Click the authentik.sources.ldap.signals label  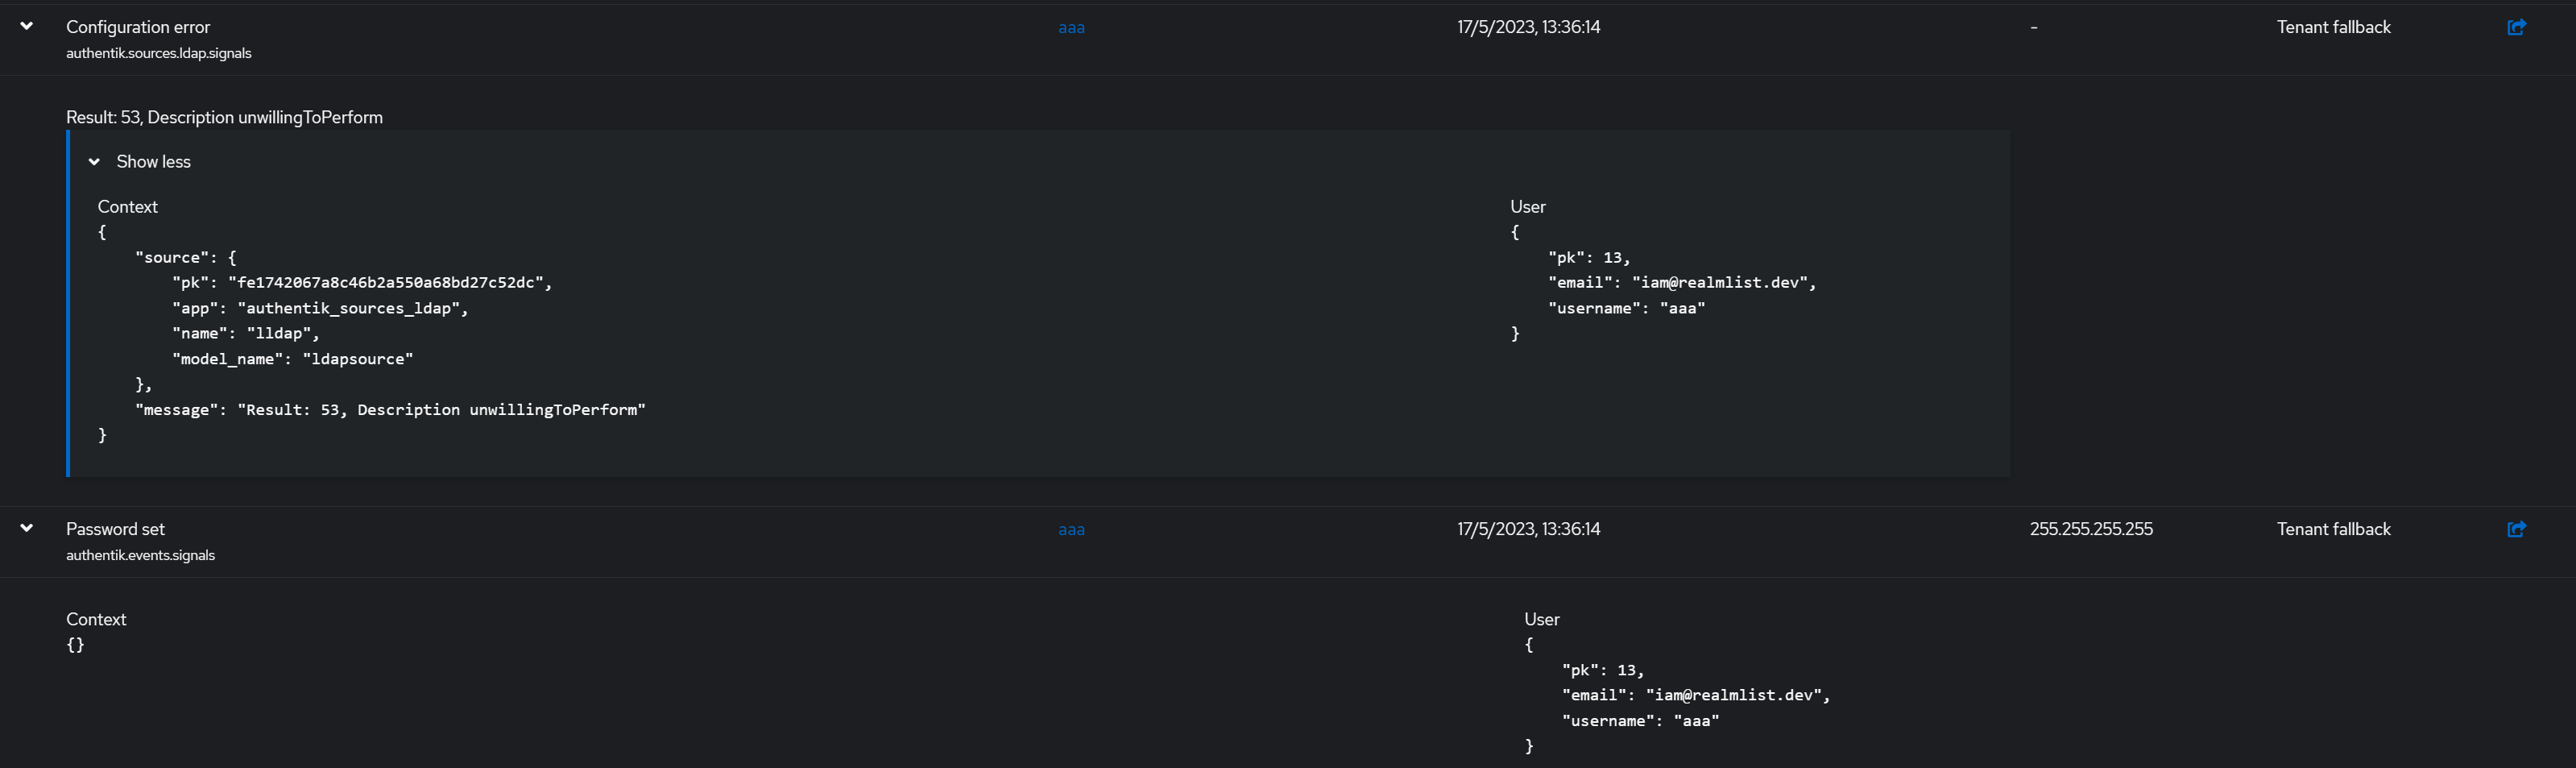(159, 53)
